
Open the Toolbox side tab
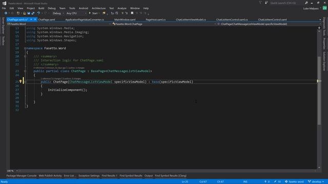point(3,41)
